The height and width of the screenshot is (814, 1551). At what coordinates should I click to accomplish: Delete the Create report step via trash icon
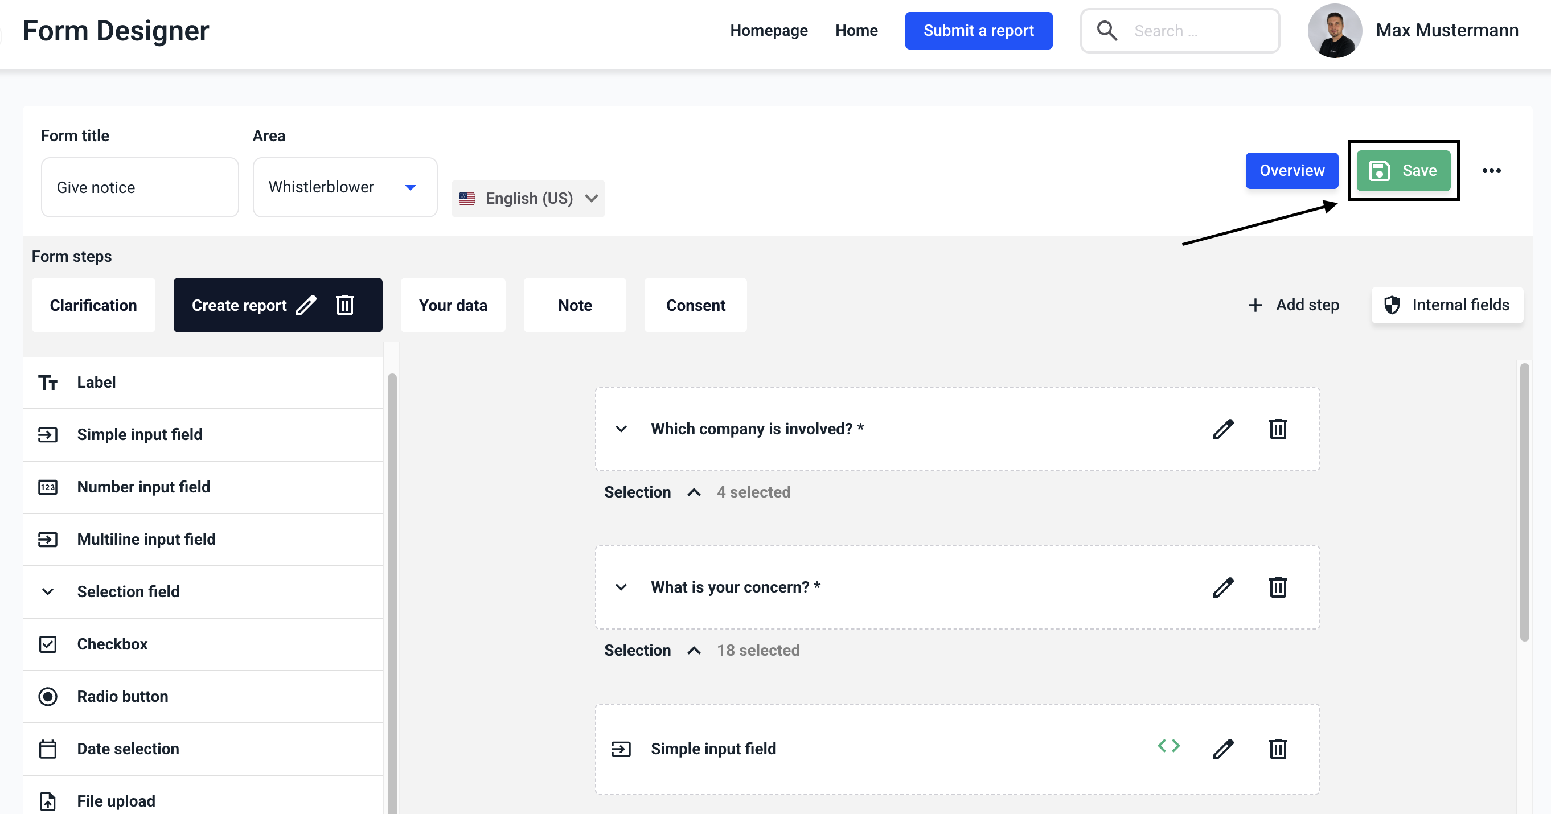pyautogui.click(x=345, y=305)
